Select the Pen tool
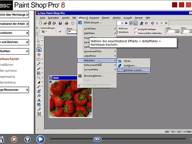Viewport: 192px width, 144px height. [39, 109]
